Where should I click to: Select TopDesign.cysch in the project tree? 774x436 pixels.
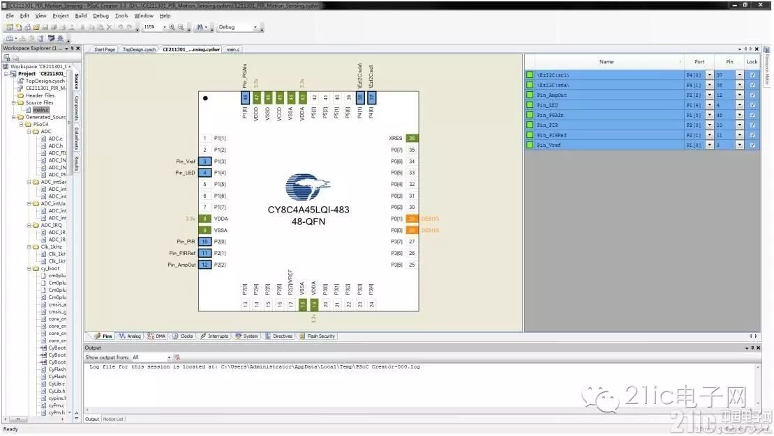(x=45, y=81)
